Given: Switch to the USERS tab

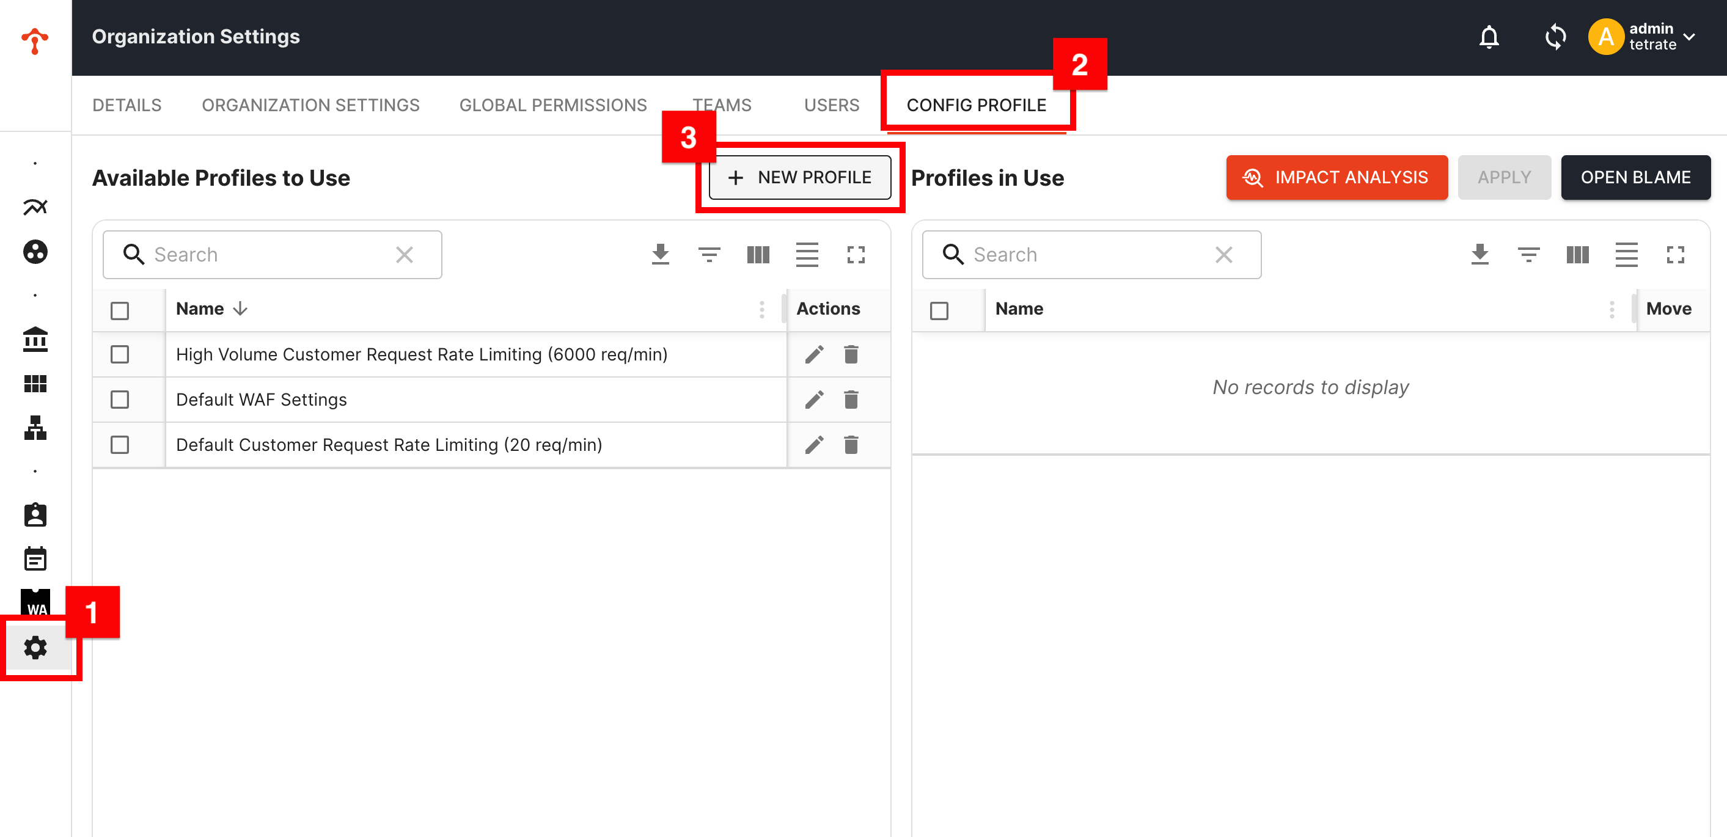Looking at the screenshot, I should click(831, 105).
